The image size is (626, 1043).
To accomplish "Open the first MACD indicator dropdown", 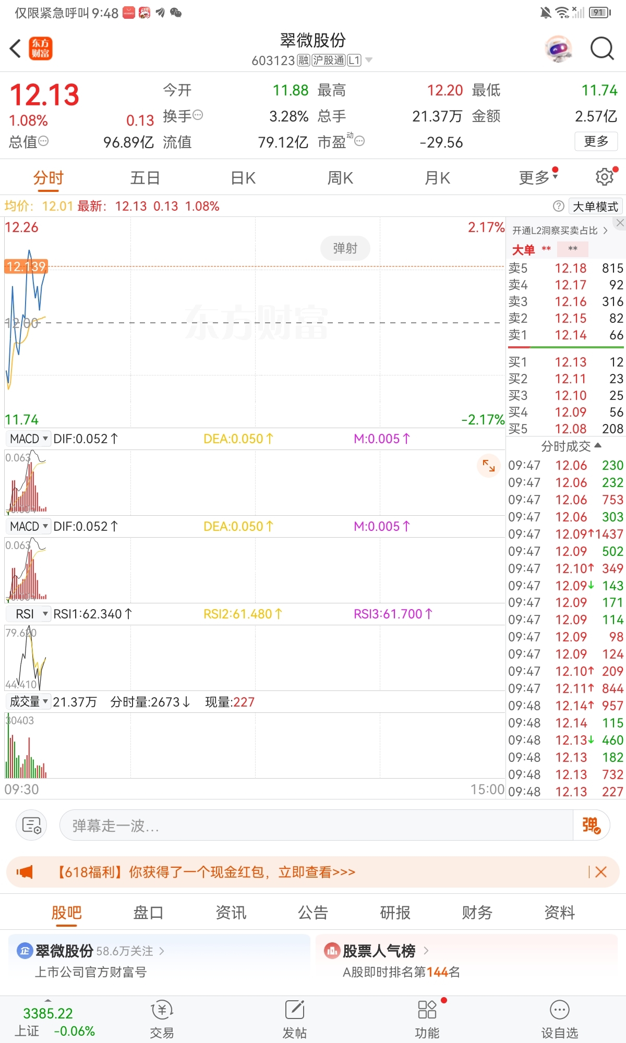I will pyautogui.click(x=29, y=439).
